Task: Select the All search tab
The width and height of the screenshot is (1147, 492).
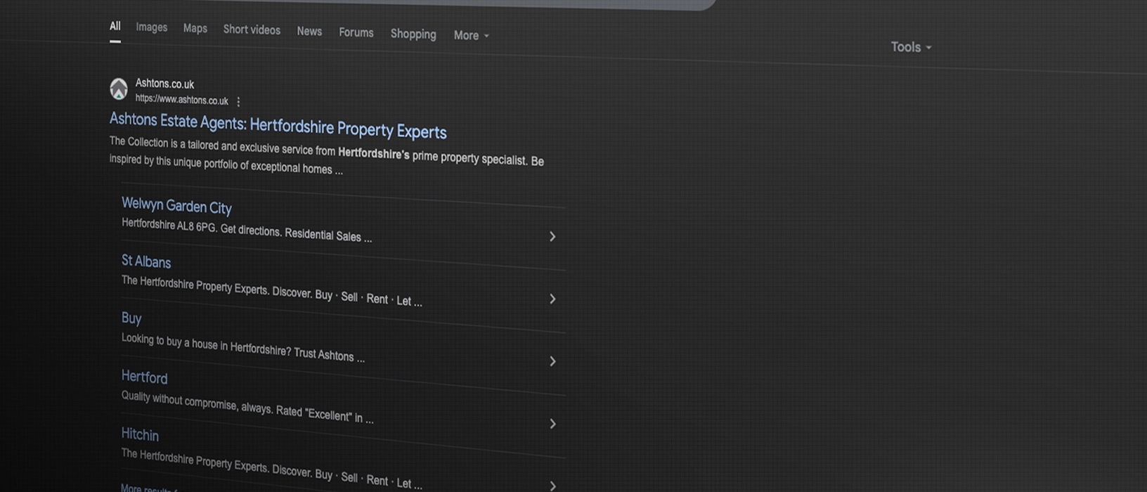Action: [115, 27]
